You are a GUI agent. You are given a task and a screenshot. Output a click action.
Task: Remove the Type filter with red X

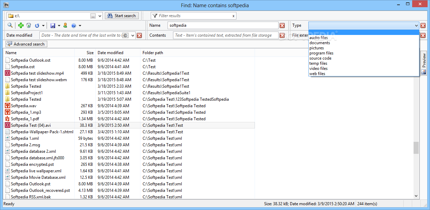[x=423, y=25]
